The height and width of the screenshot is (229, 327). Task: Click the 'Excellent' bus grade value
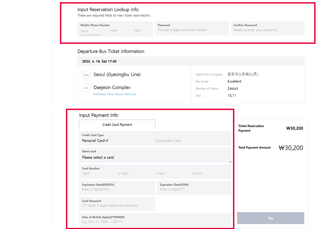coord(234,81)
